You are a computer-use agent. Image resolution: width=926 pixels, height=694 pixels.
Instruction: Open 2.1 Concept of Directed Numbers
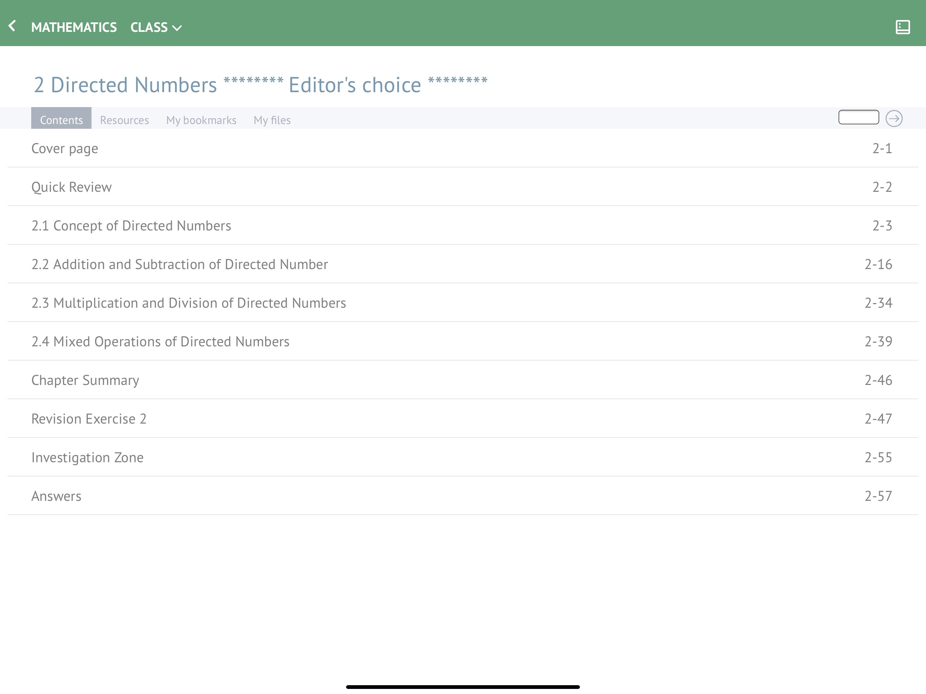coord(131,226)
